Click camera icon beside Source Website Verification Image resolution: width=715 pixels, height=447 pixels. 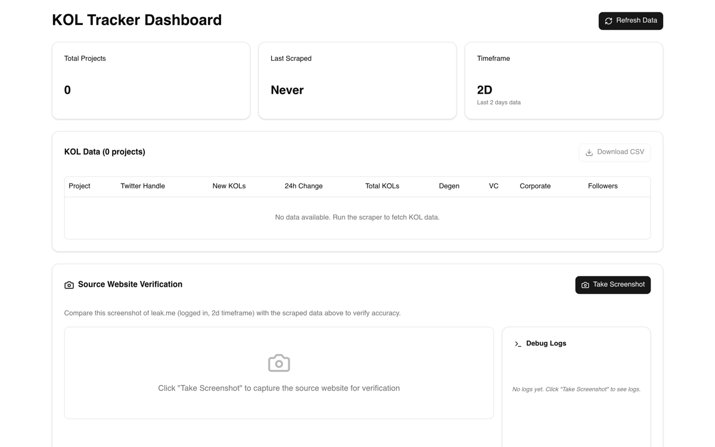pyautogui.click(x=69, y=285)
